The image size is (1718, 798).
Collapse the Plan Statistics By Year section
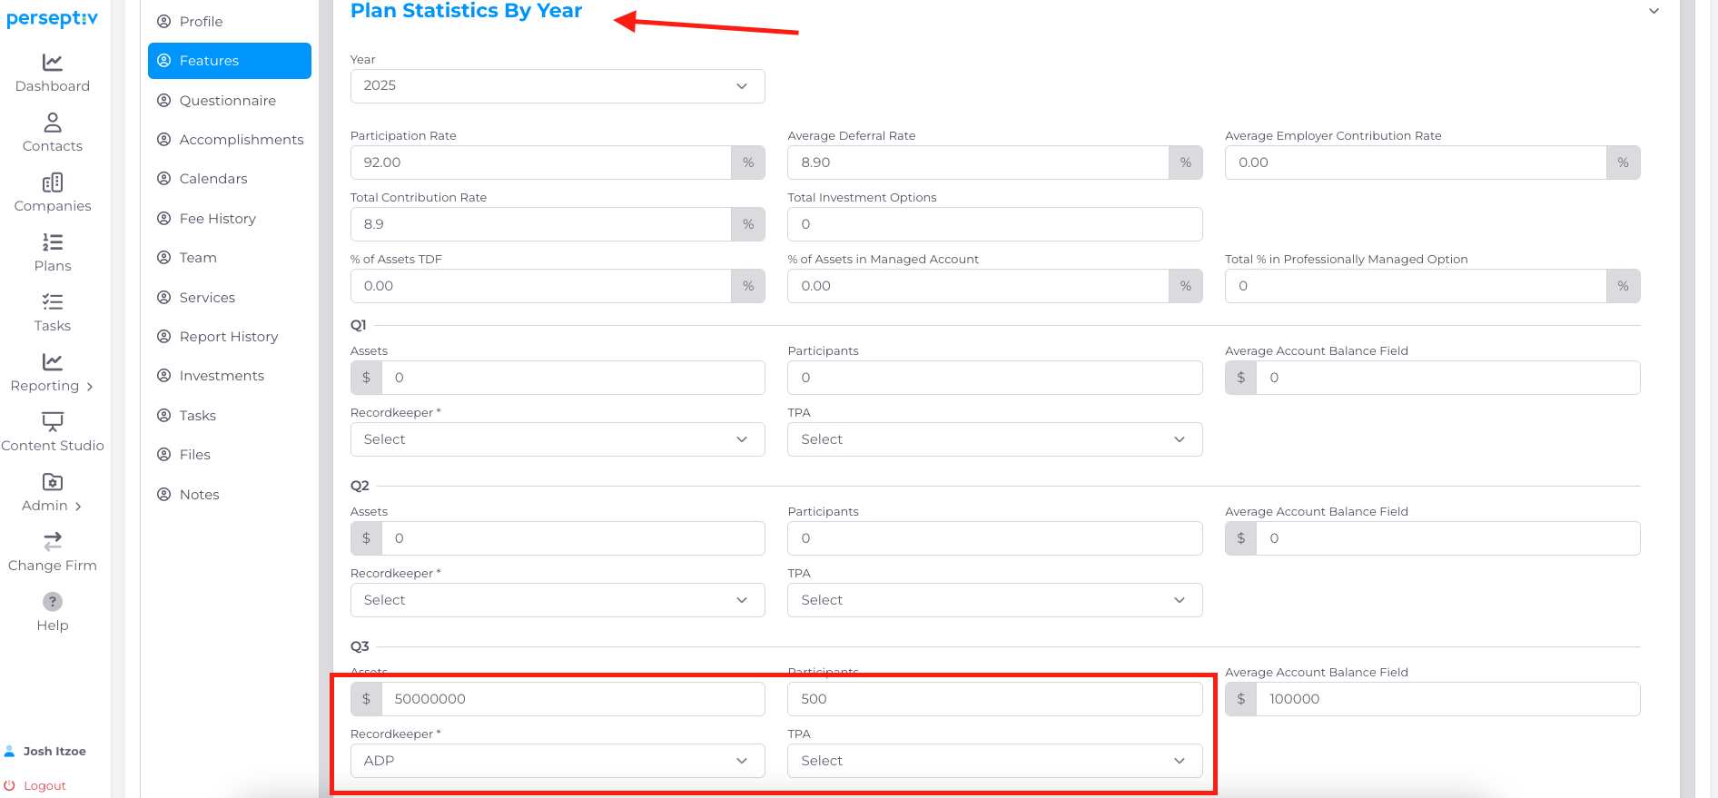coord(1654,11)
